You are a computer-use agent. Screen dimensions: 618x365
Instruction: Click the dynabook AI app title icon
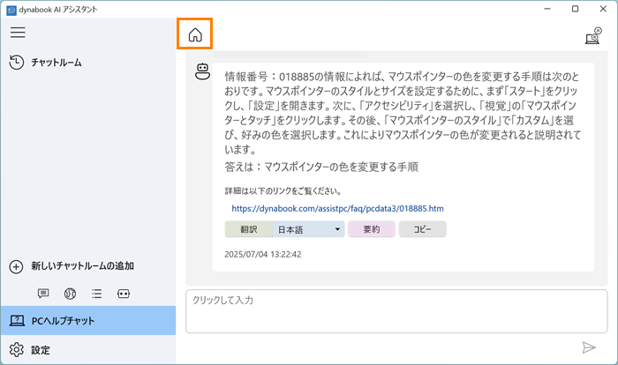click(x=11, y=10)
